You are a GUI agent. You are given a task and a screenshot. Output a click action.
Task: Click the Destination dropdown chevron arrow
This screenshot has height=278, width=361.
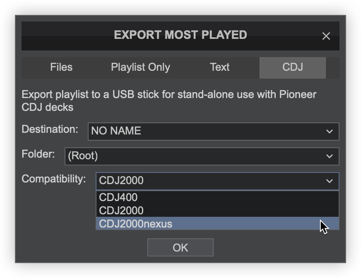tap(330, 132)
